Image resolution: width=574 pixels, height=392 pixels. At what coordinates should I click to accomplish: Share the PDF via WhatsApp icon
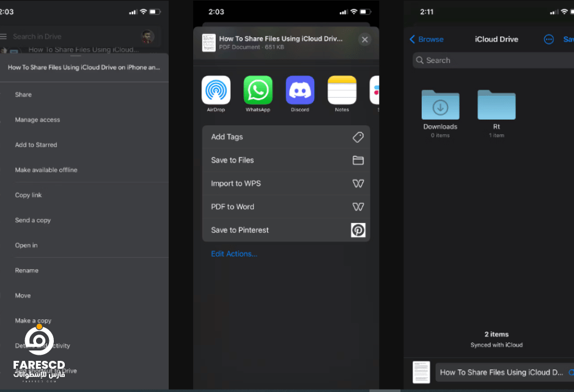click(258, 90)
